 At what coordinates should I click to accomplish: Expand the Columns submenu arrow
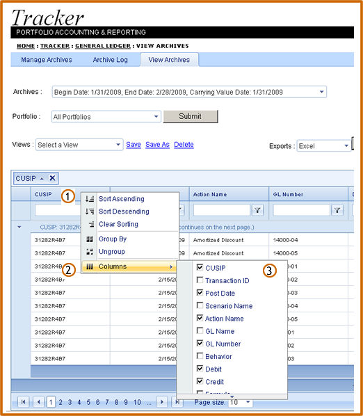point(171,266)
